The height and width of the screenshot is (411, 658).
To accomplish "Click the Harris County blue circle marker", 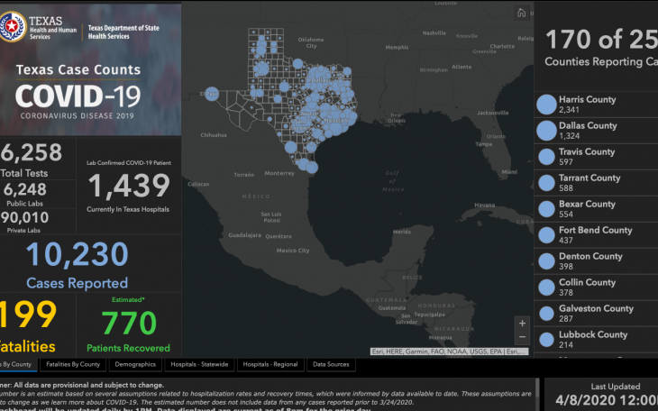I will click(546, 105).
